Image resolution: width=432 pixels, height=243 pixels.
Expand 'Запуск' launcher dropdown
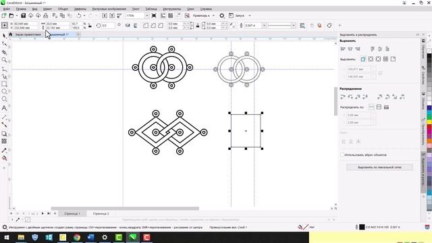[x=250, y=16]
